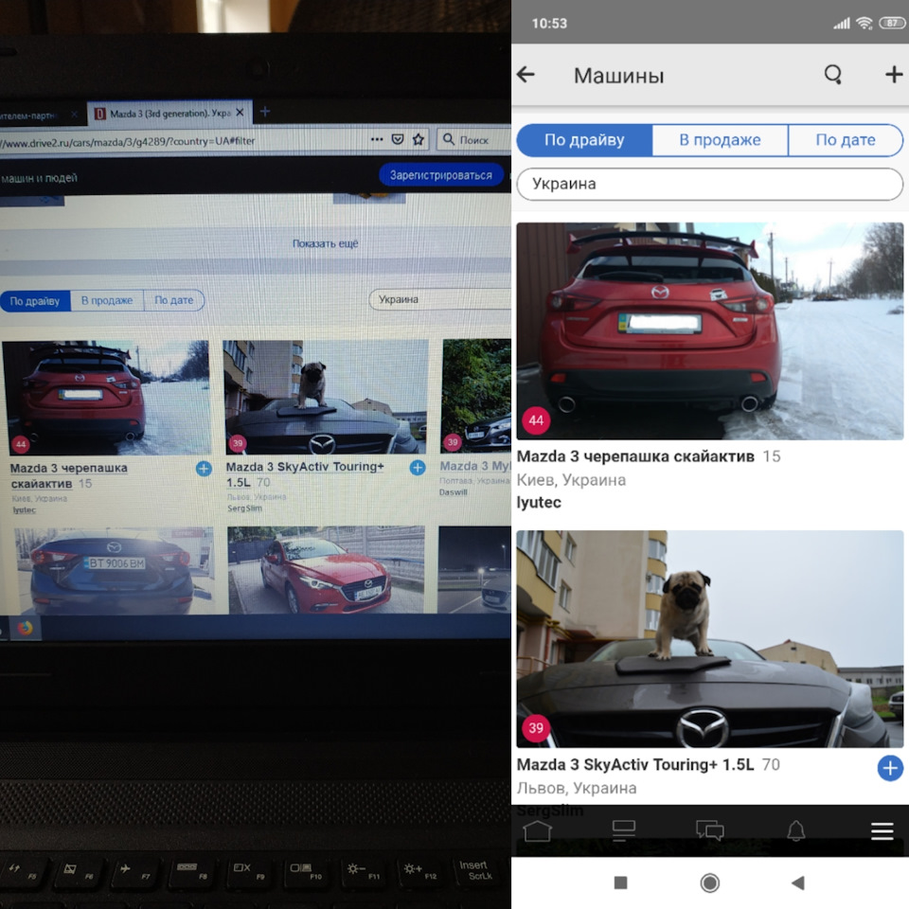The image size is (909, 909).
Task: Tap the red 44 drive badge in the phone app
Action: pos(536,420)
